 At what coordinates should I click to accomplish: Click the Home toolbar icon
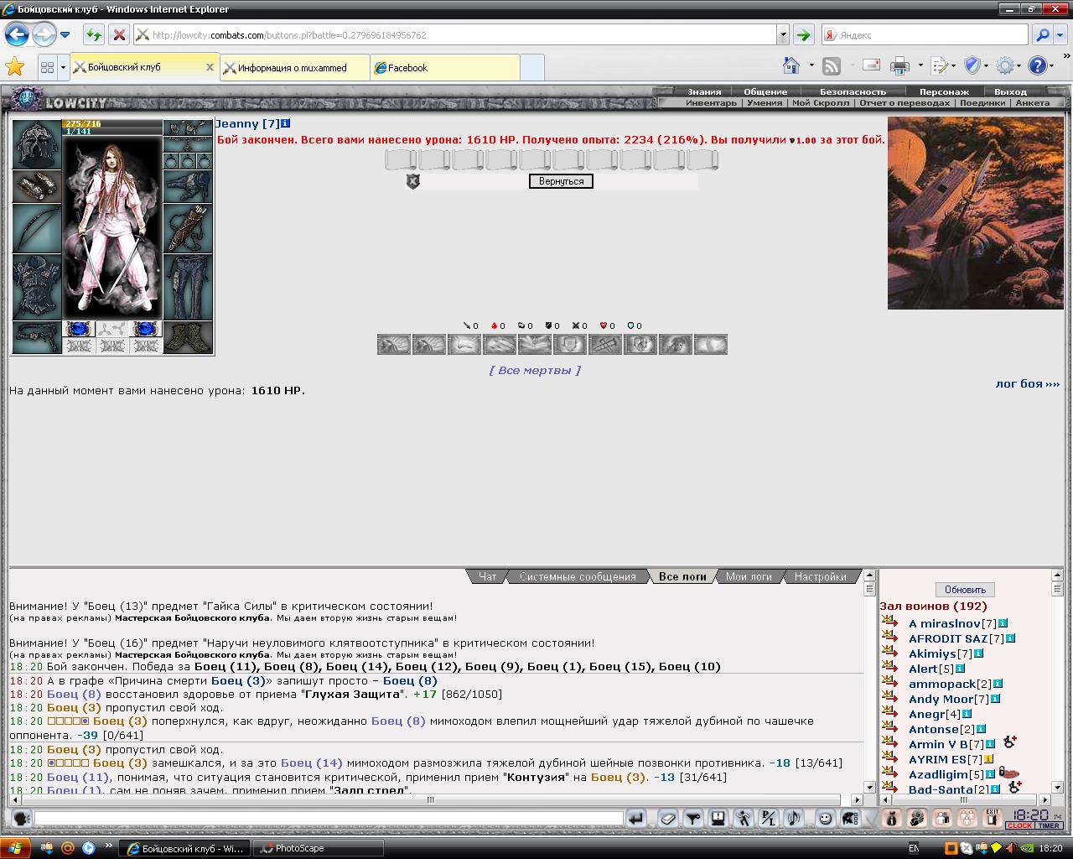point(791,65)
